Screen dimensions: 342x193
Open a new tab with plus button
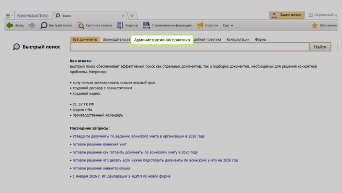132,15
